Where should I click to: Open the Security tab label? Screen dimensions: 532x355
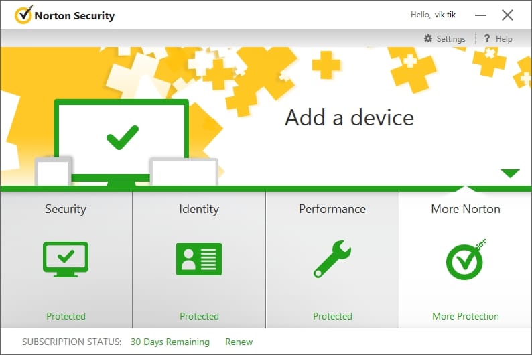click(66, 209)
